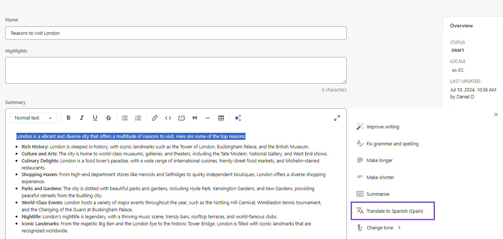Click the Fix grammar checkmark icon
This screenshot has width=503, height=239.
point(360,144)
